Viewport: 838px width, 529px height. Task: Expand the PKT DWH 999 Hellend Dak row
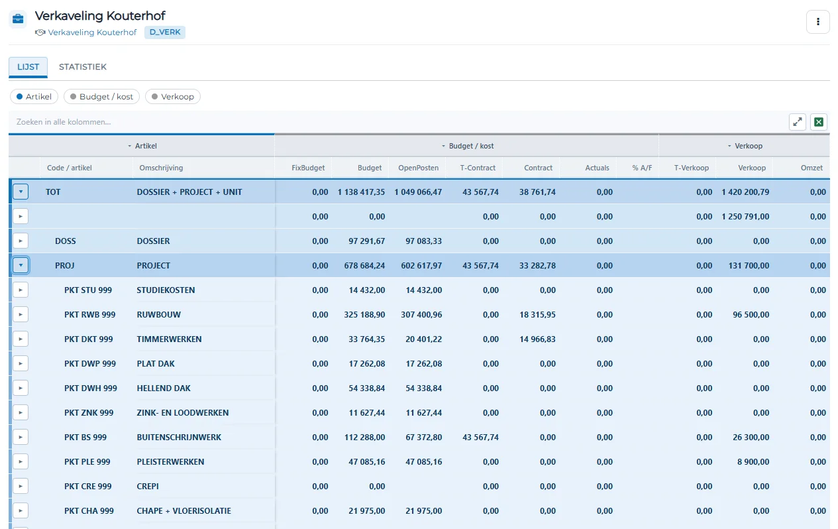[21, 388]
